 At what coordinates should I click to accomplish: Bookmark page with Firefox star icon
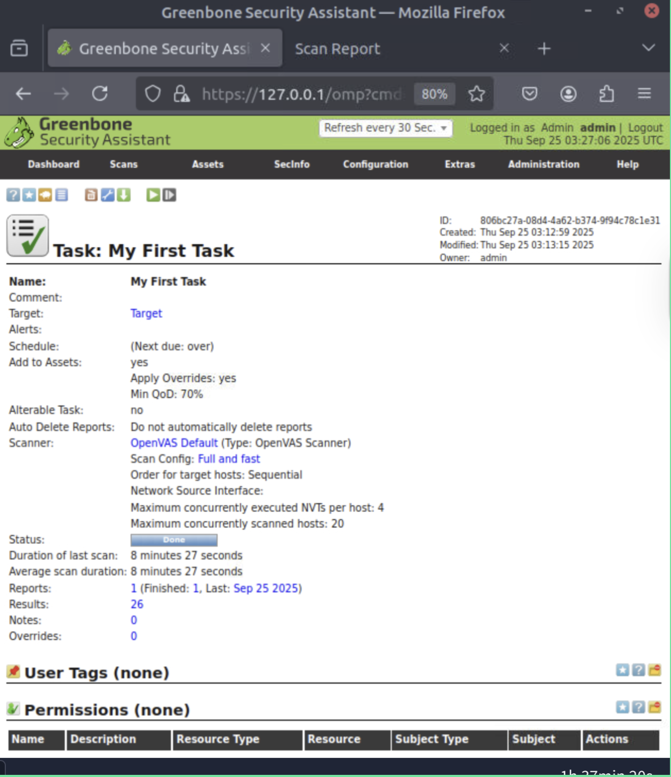point(476,94)
